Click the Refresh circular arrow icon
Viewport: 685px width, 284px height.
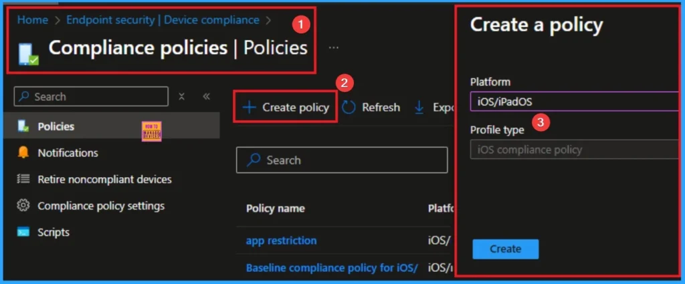click(x=349, y=108)
